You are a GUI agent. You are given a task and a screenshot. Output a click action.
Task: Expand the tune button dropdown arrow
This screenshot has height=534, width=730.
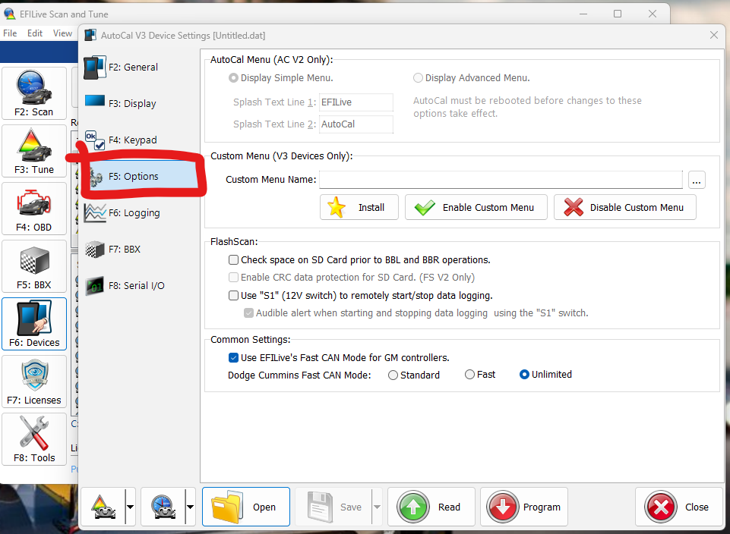point(131,507)
